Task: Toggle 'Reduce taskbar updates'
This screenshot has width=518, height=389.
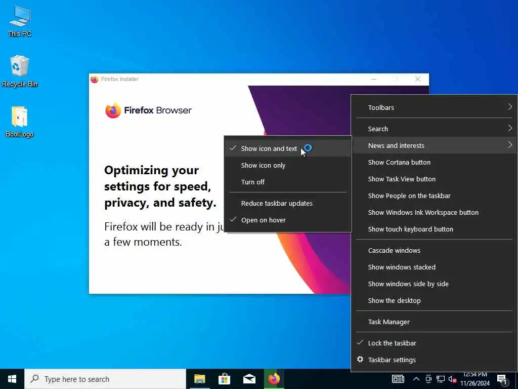Action: tap(288, 203)
